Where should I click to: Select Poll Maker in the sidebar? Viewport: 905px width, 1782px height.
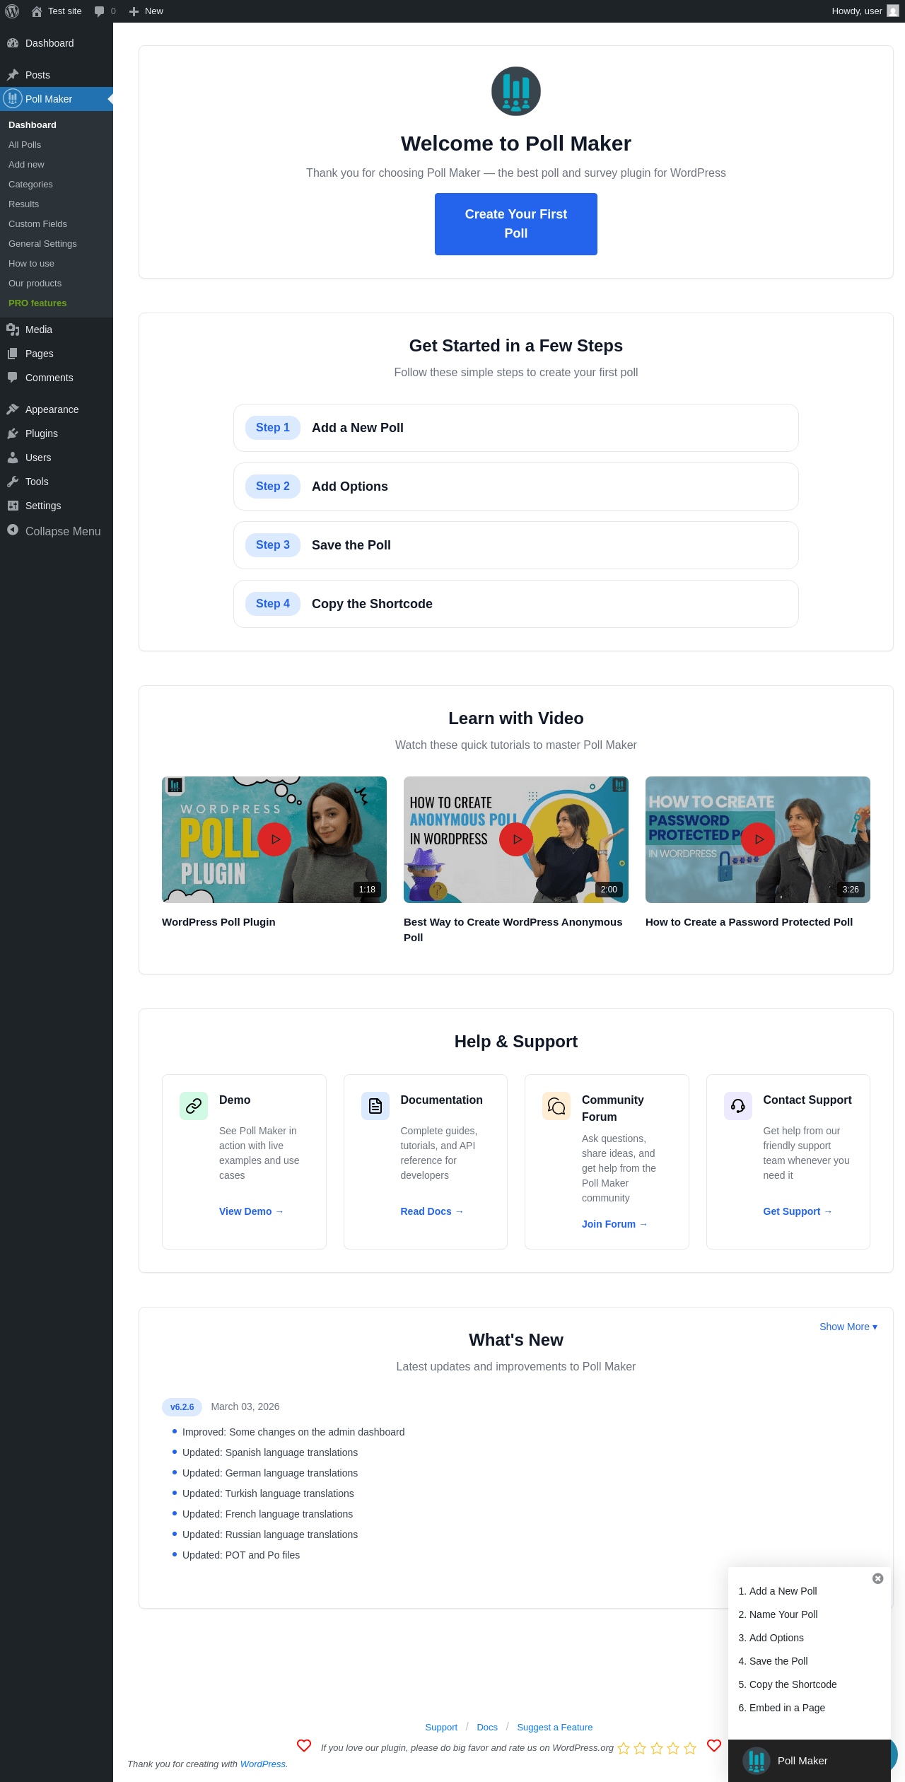pyautogui.click(x=57, y=99)
